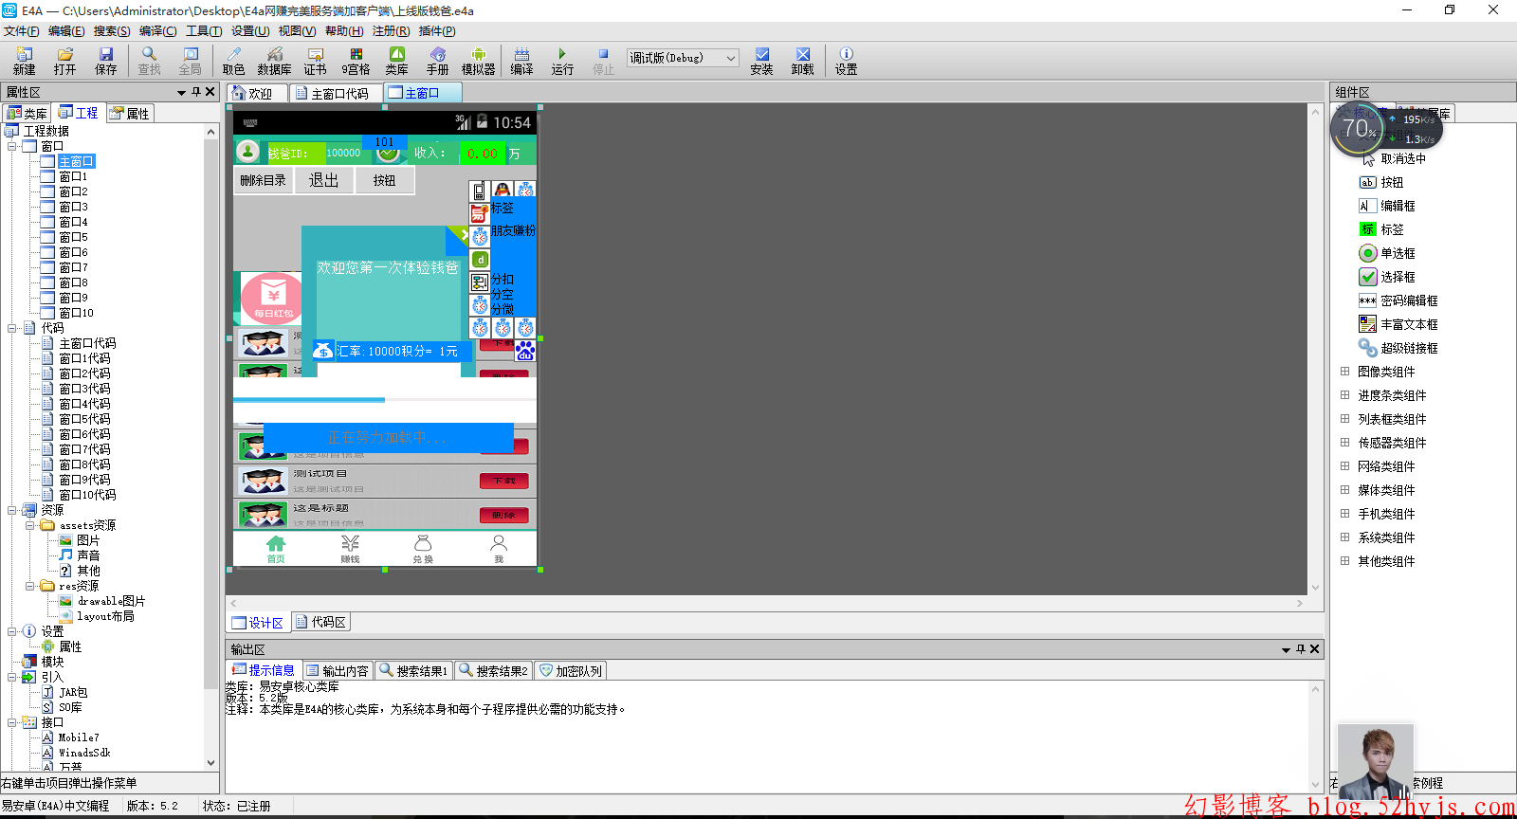Expand the 图像类组件 component group
This screenshot has width=1517, height=819.
click(1344, 372)
